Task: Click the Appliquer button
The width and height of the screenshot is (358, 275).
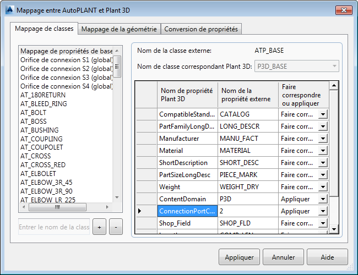Action: pyautogui.click(x=239, y=257)
